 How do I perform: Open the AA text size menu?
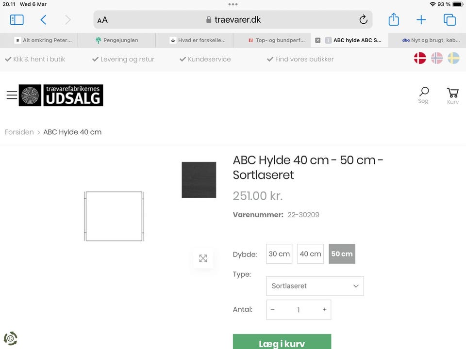click(102, 20)
